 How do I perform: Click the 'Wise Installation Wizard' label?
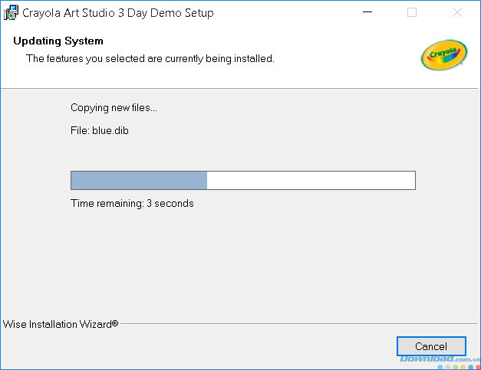point(58,324)
